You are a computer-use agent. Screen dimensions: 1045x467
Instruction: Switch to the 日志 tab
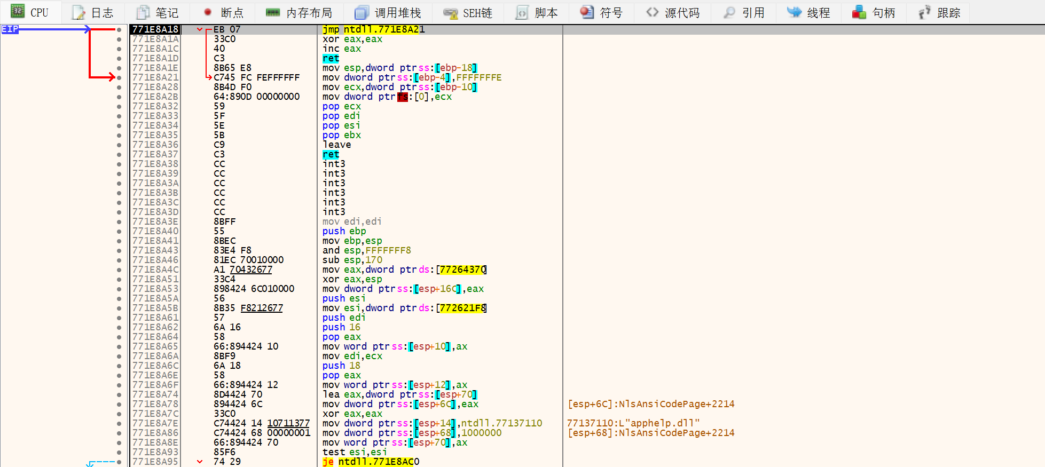click(x=93, y=12)
